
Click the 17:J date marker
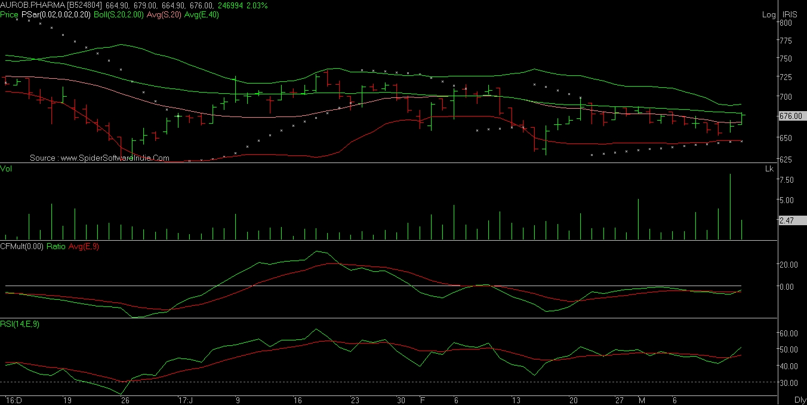click(x=185, y=400)
